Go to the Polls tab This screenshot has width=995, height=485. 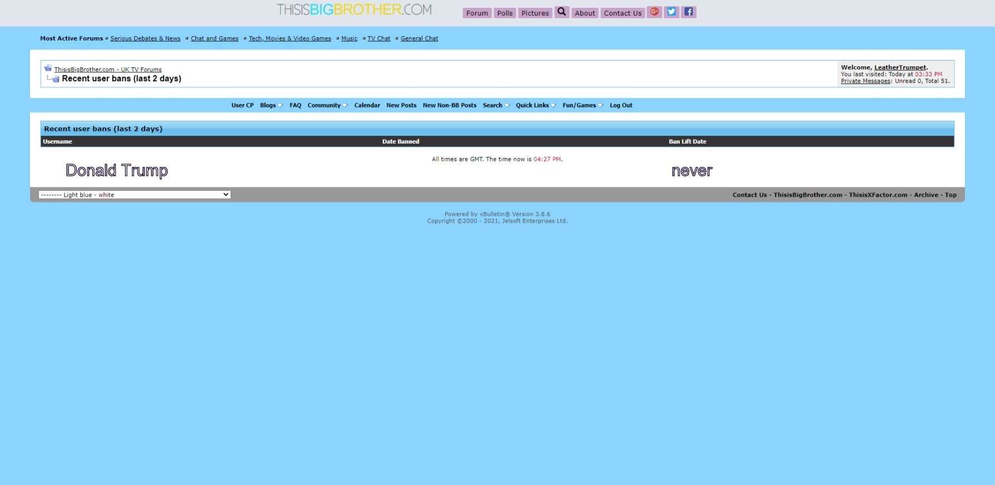[505, 13]
